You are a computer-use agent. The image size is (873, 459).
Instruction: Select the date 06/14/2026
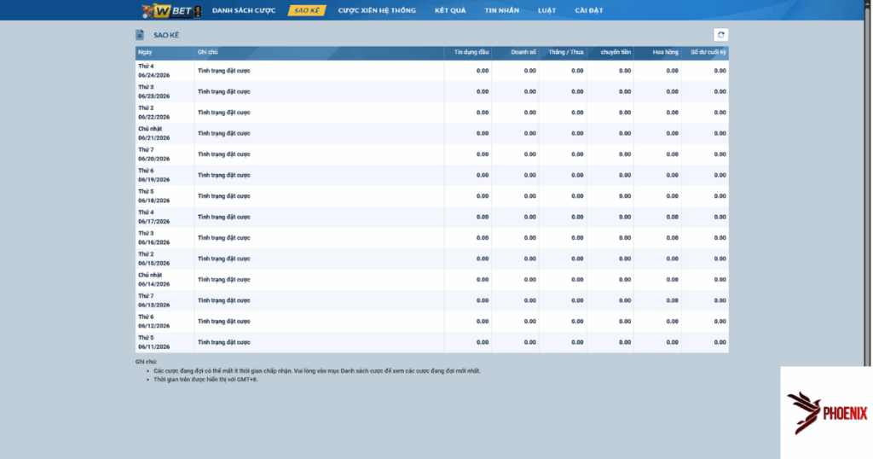click(x=154, y=284)
